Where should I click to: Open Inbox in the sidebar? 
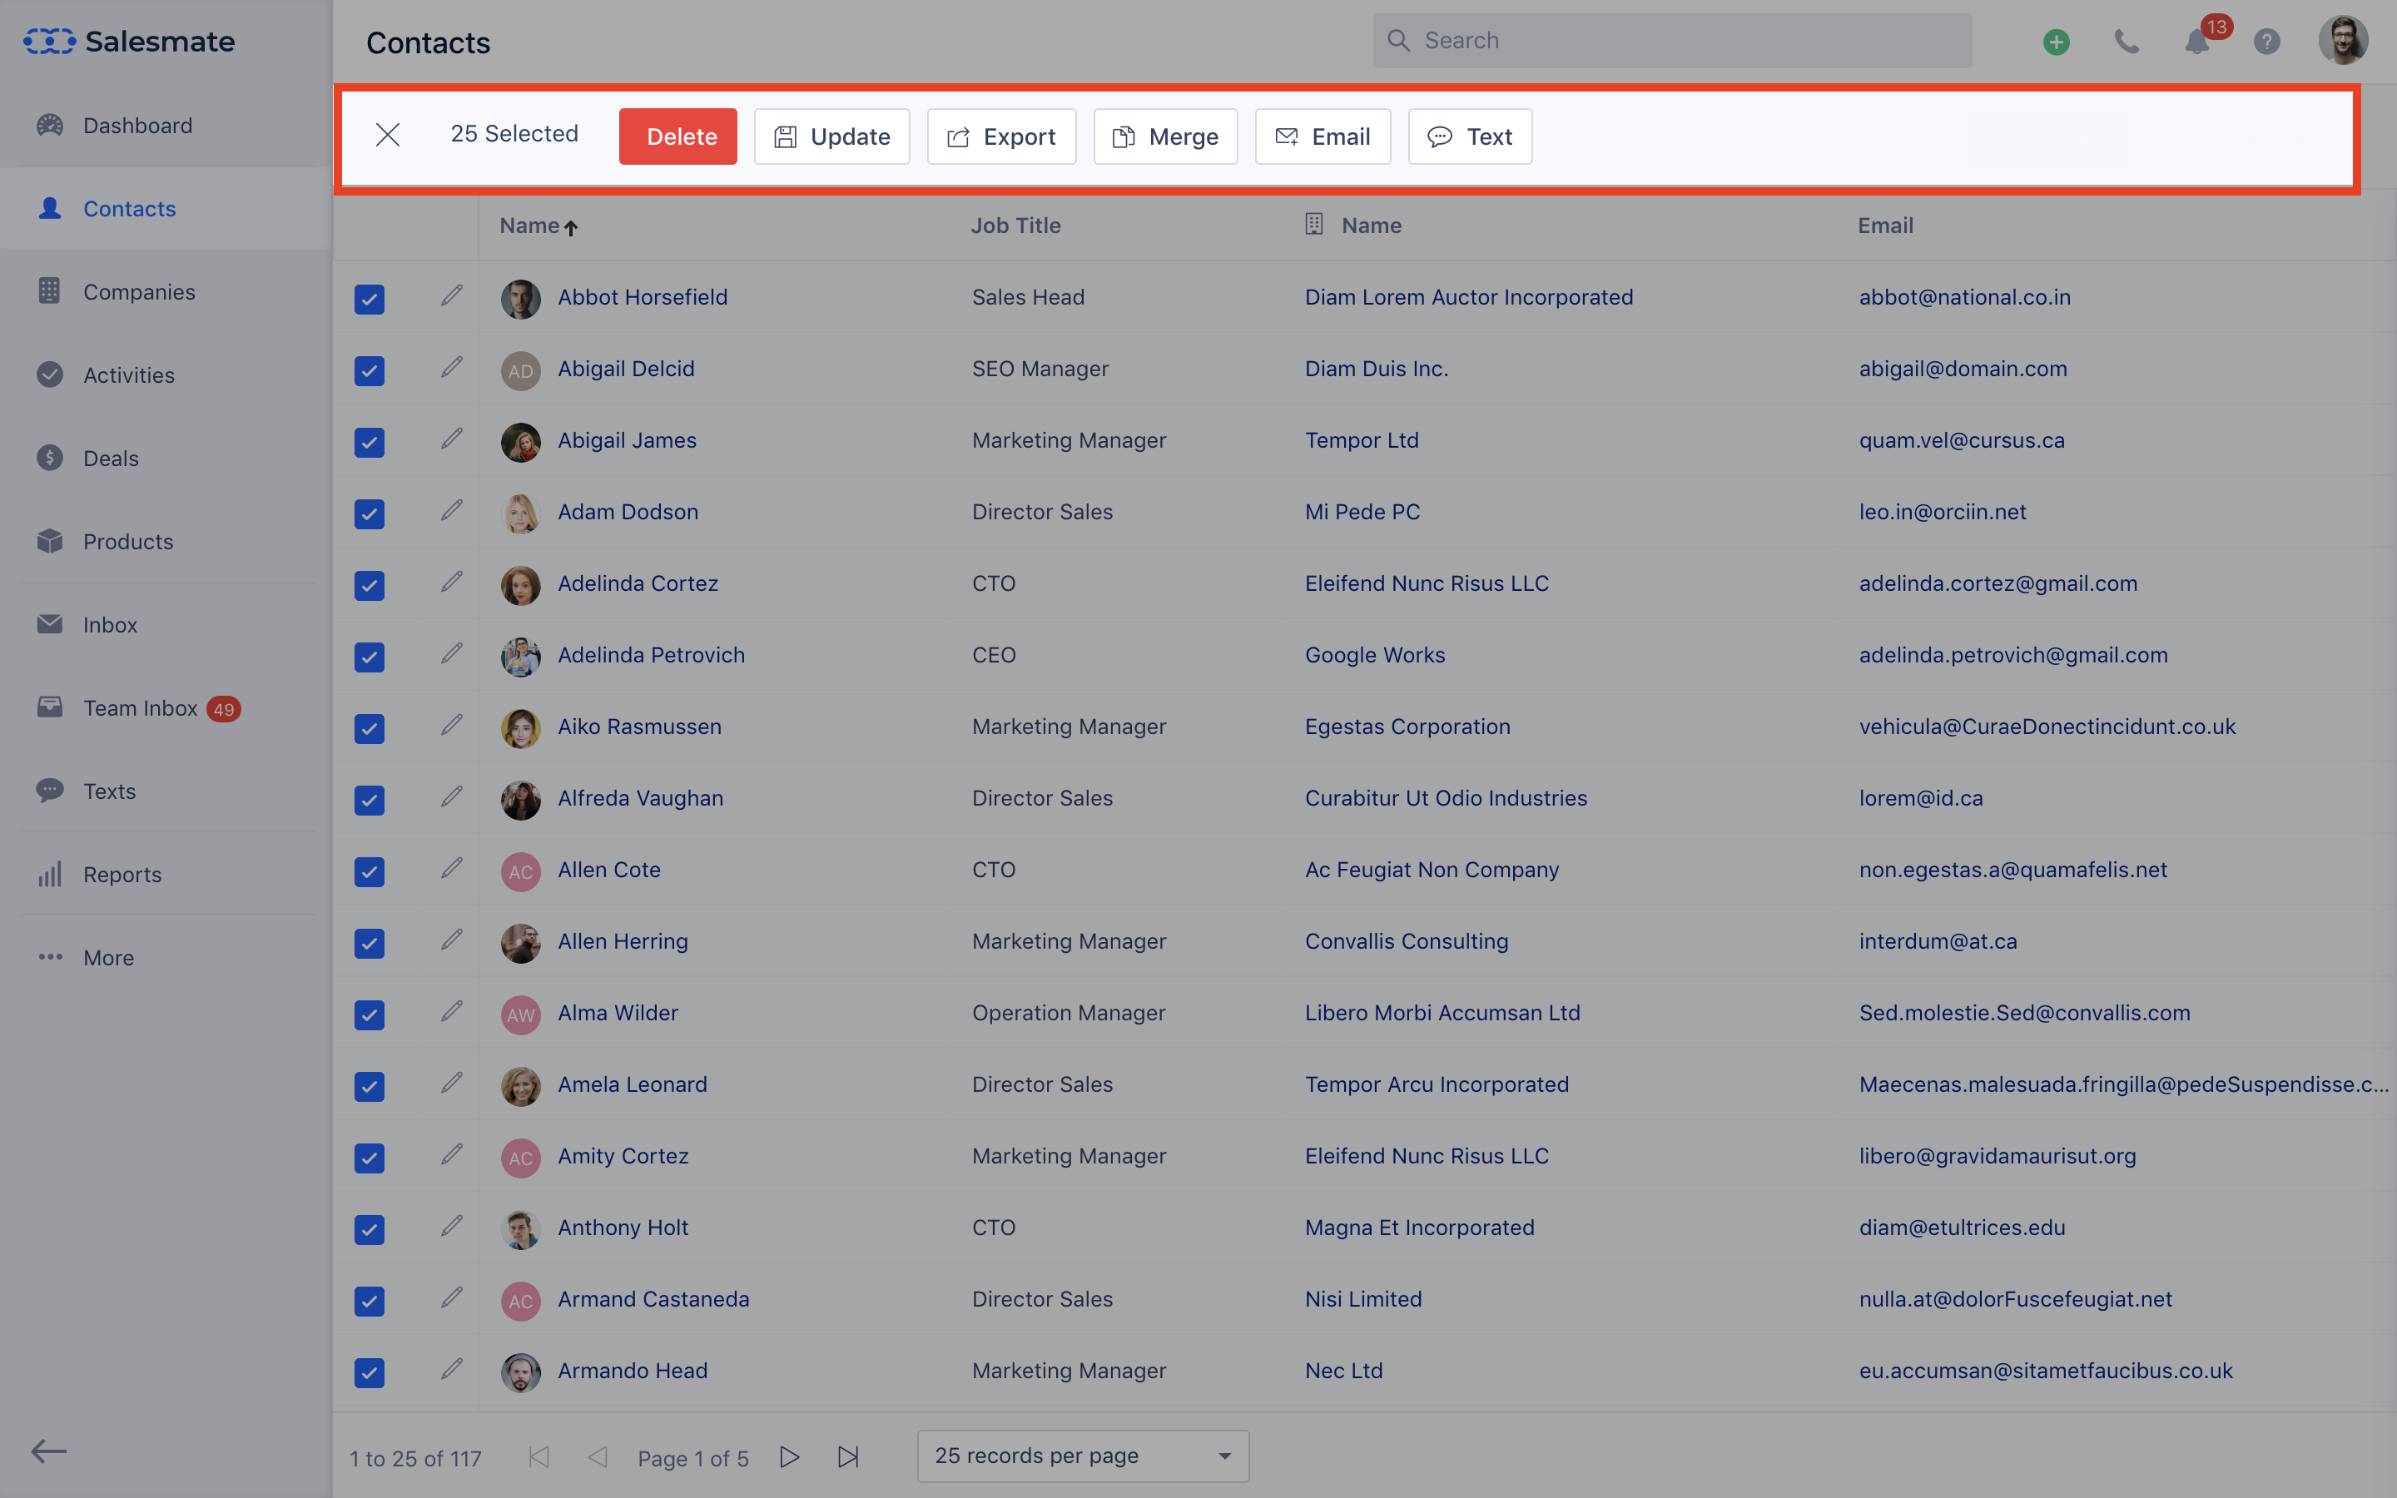(110, 624)
